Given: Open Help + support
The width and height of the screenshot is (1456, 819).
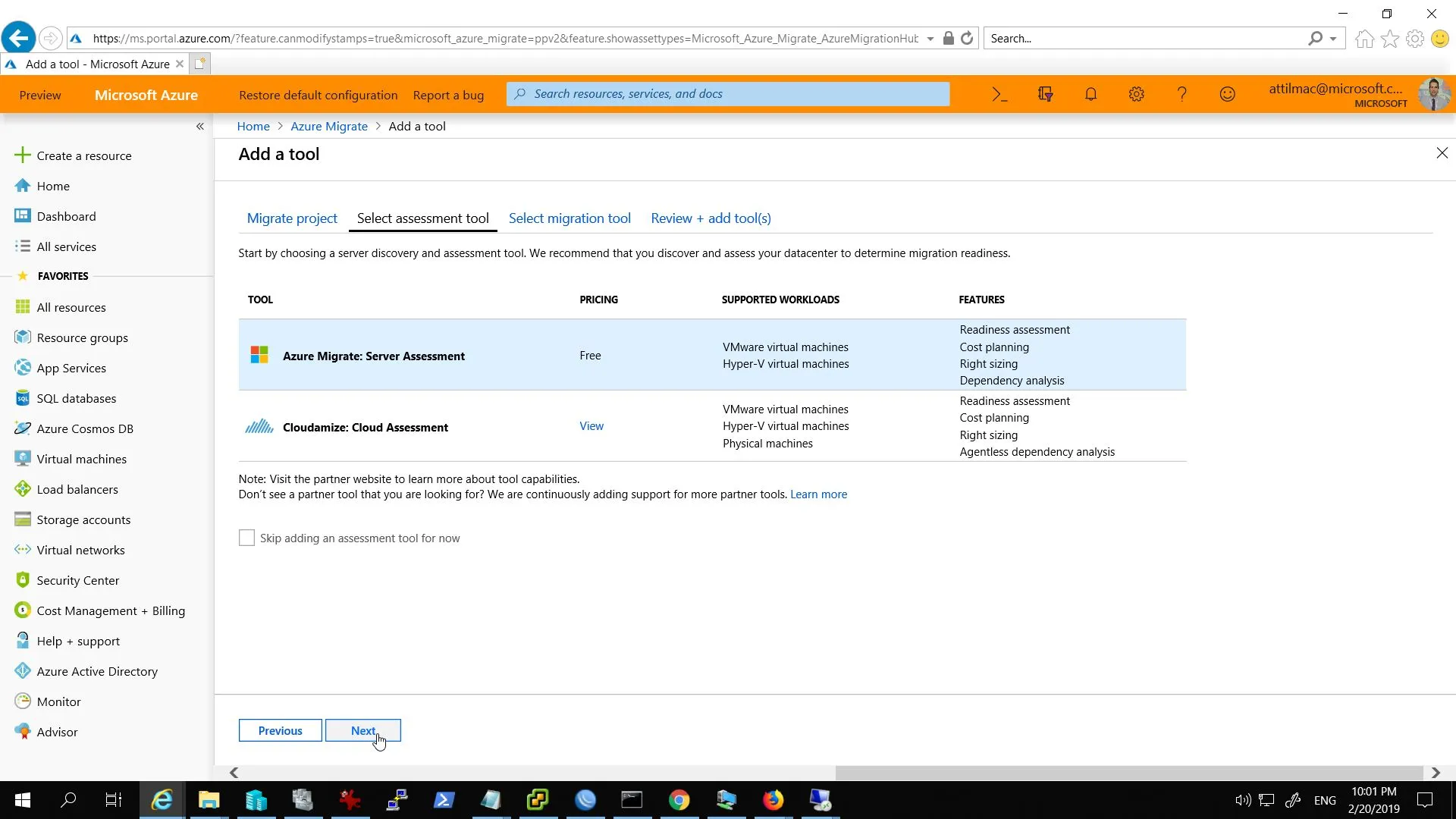Looking at the screenshot, I should click(x=78, y=641).
